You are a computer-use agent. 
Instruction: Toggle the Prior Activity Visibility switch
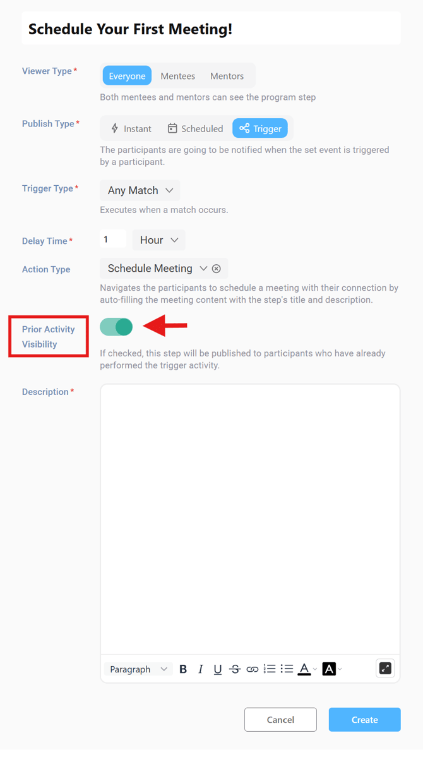pos(116,327)
